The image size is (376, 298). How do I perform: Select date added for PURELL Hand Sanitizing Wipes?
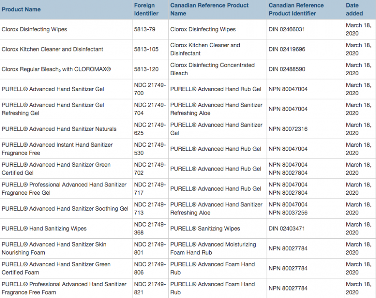(x=358, y=229)
